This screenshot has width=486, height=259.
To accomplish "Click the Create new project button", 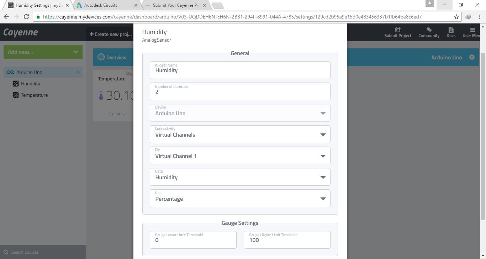I will pos(111,34).
